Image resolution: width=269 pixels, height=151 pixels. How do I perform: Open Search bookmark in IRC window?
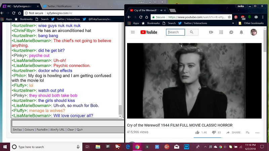[x=42, y=19]
